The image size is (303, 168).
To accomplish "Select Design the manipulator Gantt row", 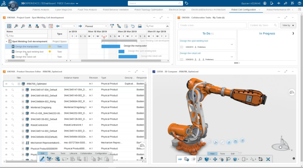I will [36, 46].
